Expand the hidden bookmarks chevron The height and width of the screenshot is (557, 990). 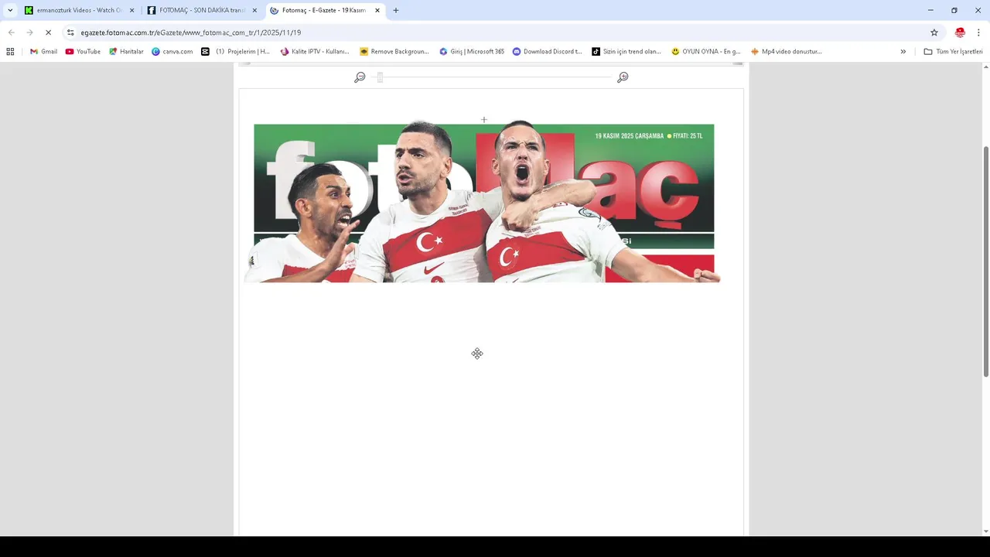903,52
